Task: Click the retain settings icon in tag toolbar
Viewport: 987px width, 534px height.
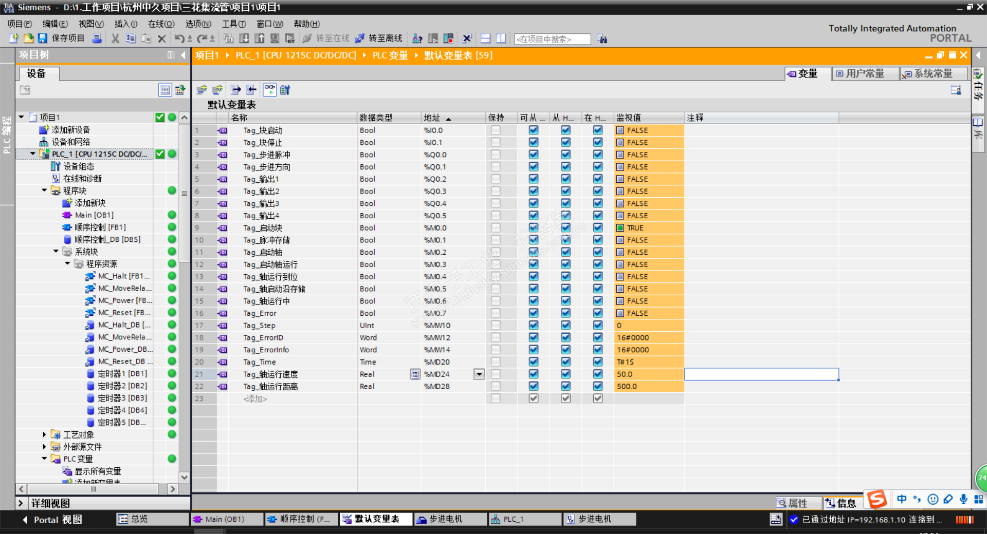Action: click(x=285, y=90)
